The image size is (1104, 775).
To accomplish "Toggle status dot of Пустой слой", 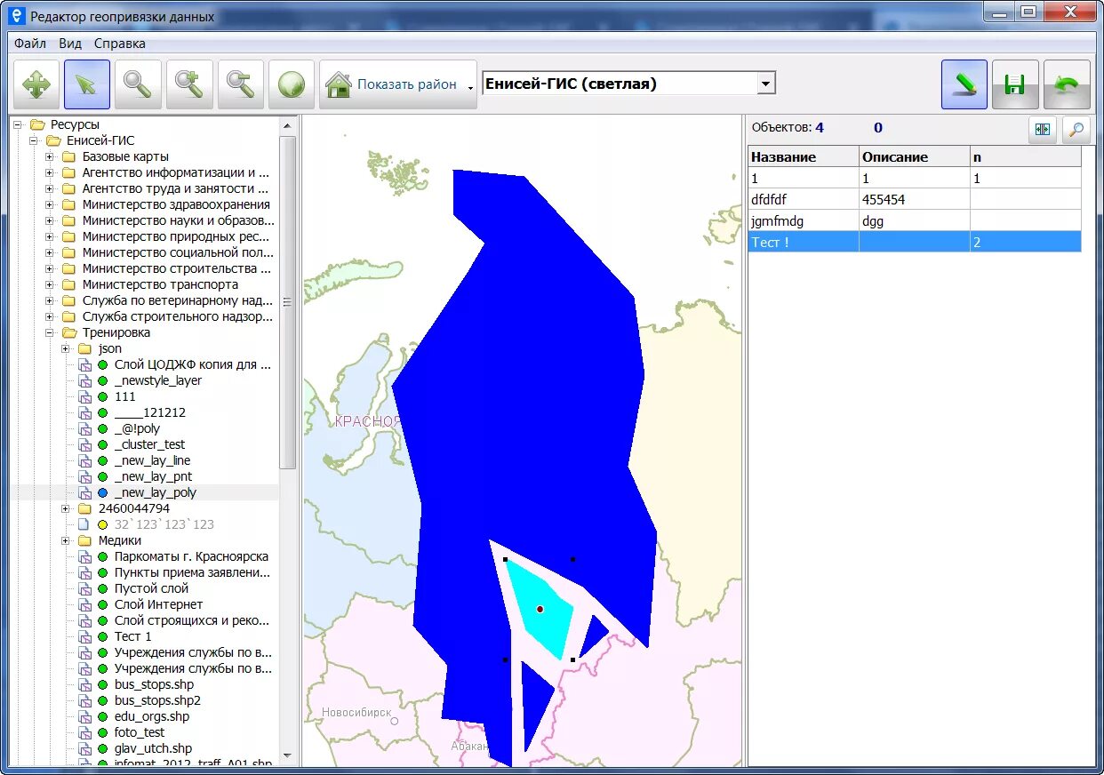I will coord(102,588).
